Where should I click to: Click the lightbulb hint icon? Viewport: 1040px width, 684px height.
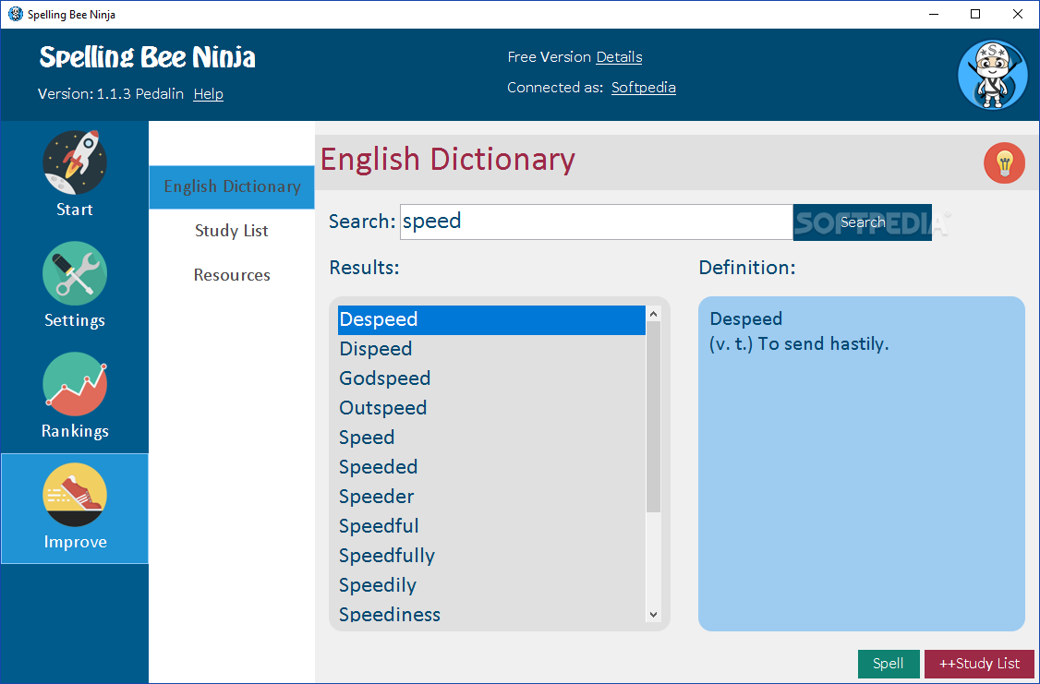[1004, 163]
